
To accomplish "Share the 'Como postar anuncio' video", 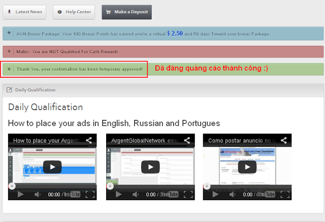I will (x=284, y=140).
